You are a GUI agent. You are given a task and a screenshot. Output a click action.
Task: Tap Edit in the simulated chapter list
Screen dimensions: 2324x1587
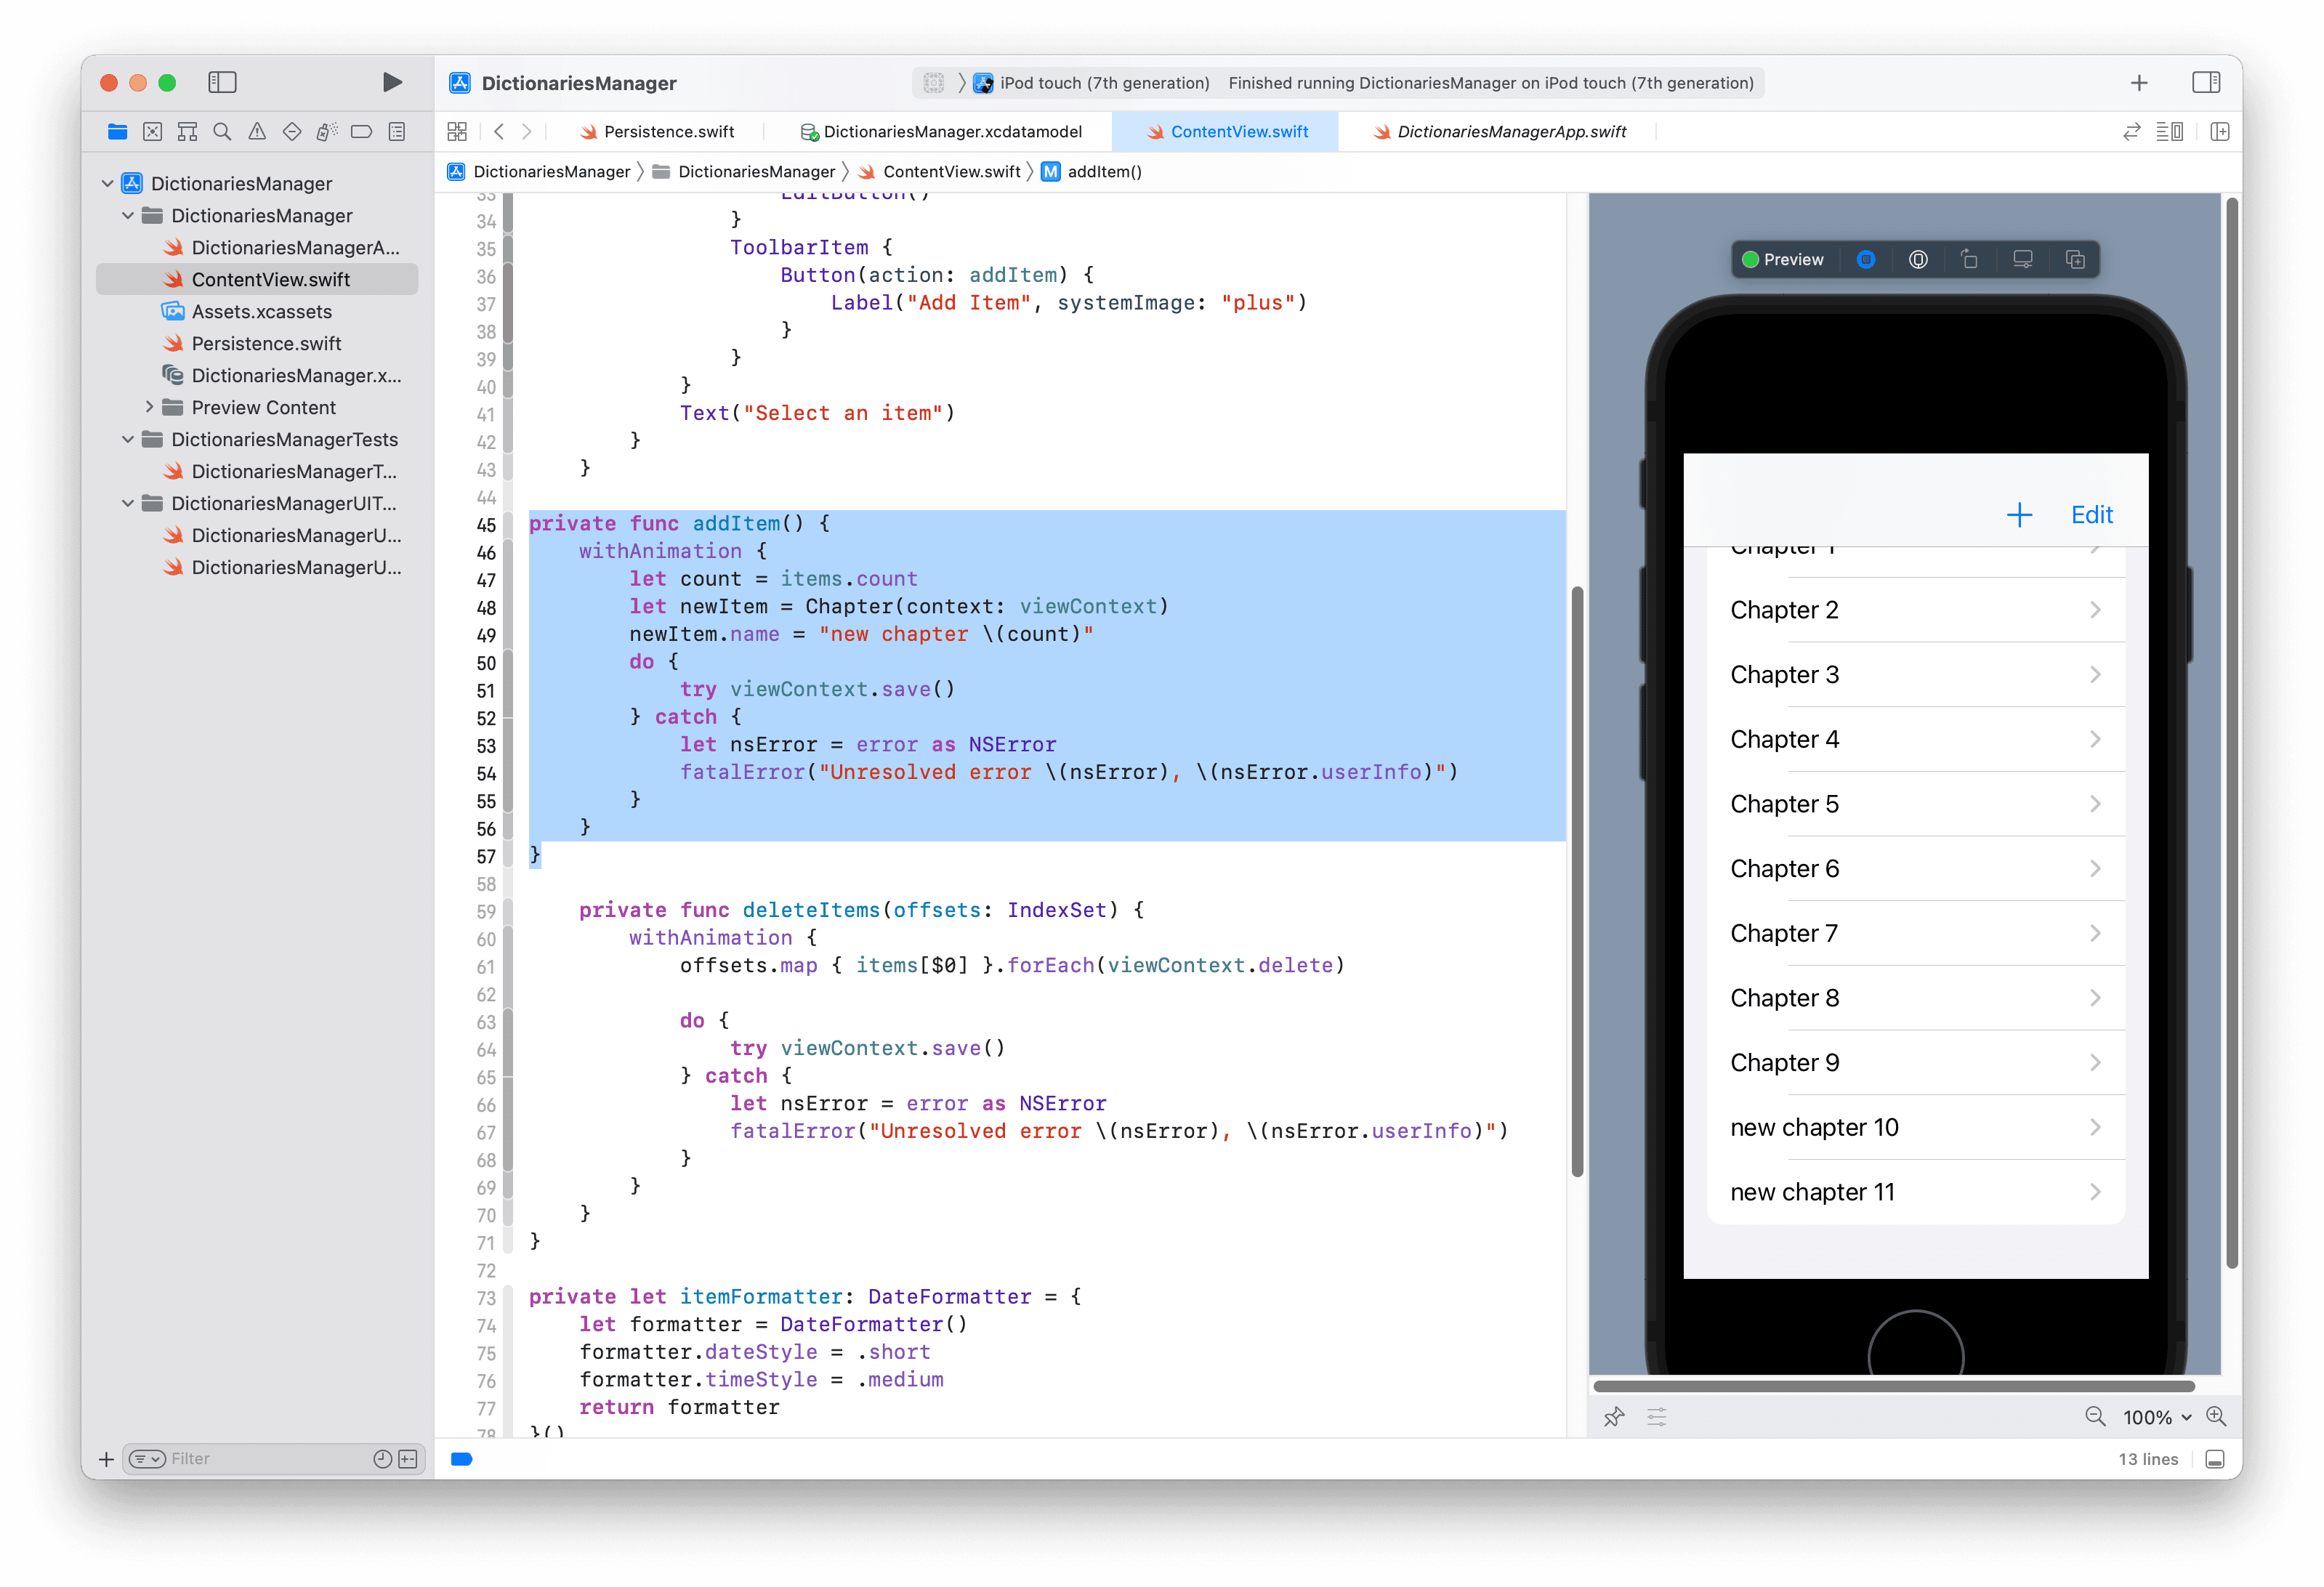2091,514
